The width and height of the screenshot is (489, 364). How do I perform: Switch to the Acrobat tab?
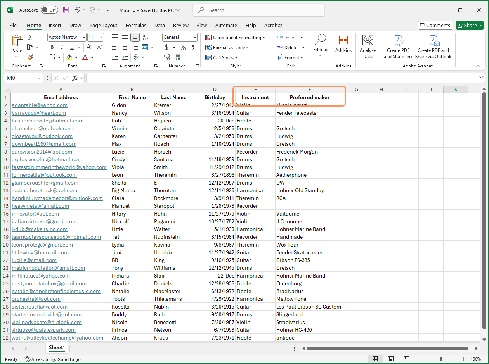pos(273,25)
